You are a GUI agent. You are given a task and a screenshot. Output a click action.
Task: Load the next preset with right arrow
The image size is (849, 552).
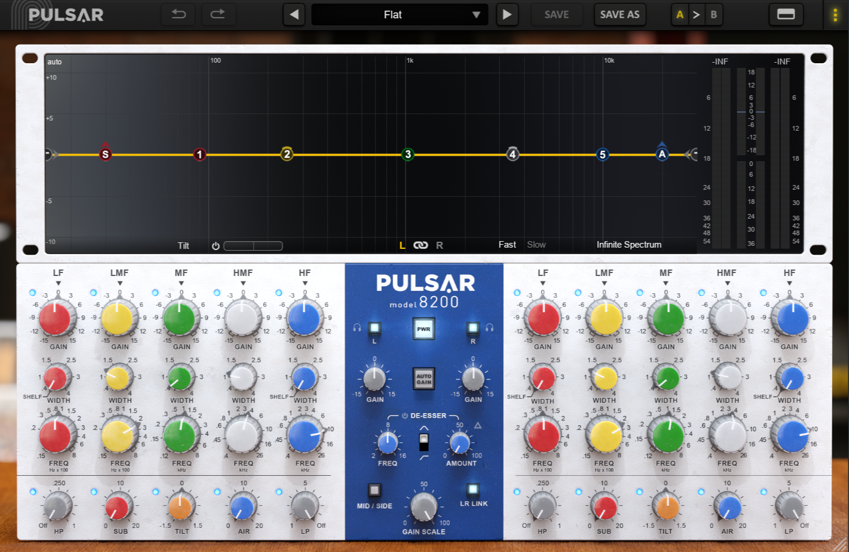coord(507,15)
